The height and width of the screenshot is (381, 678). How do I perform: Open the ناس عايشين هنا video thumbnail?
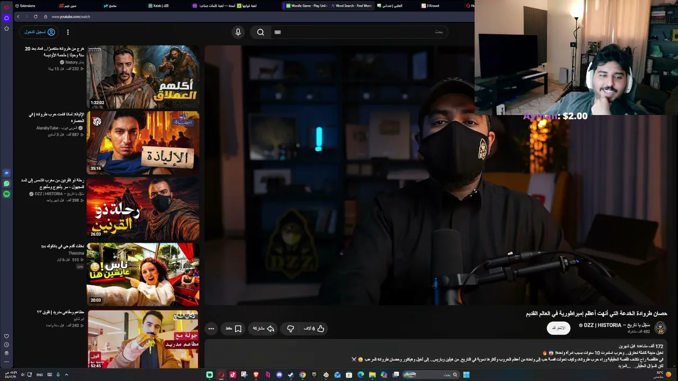(x=143, y=274)
